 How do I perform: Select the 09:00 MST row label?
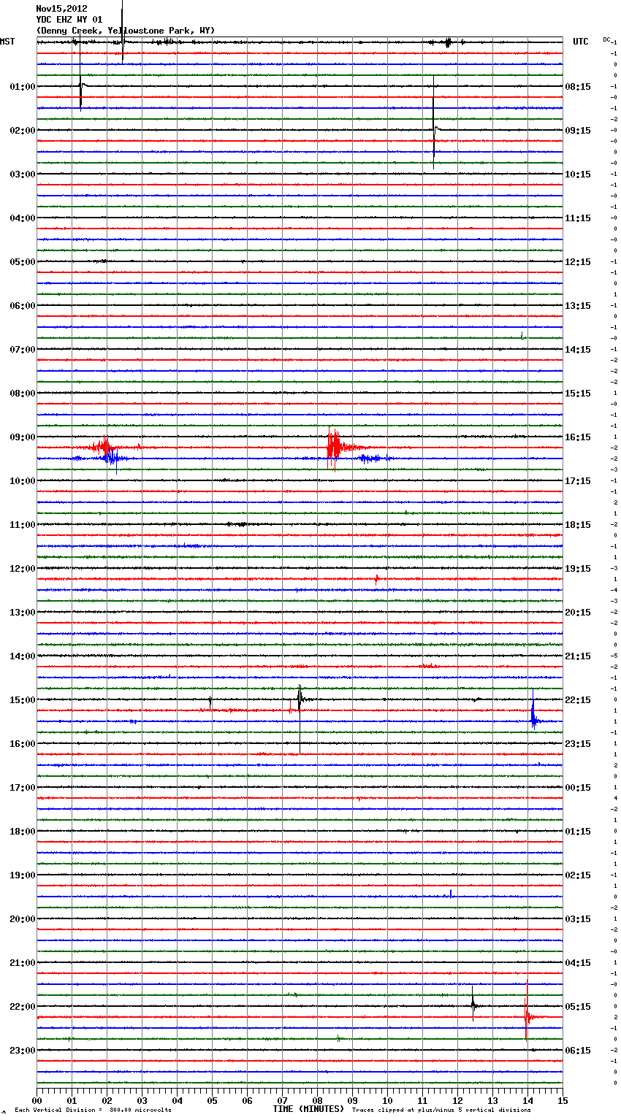click(x=22, y=437)
